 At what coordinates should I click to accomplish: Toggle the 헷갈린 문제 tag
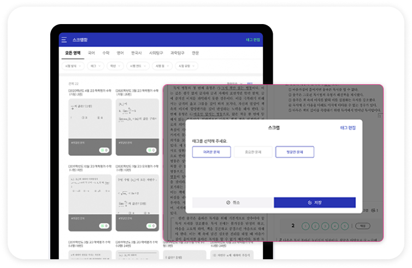295,152
